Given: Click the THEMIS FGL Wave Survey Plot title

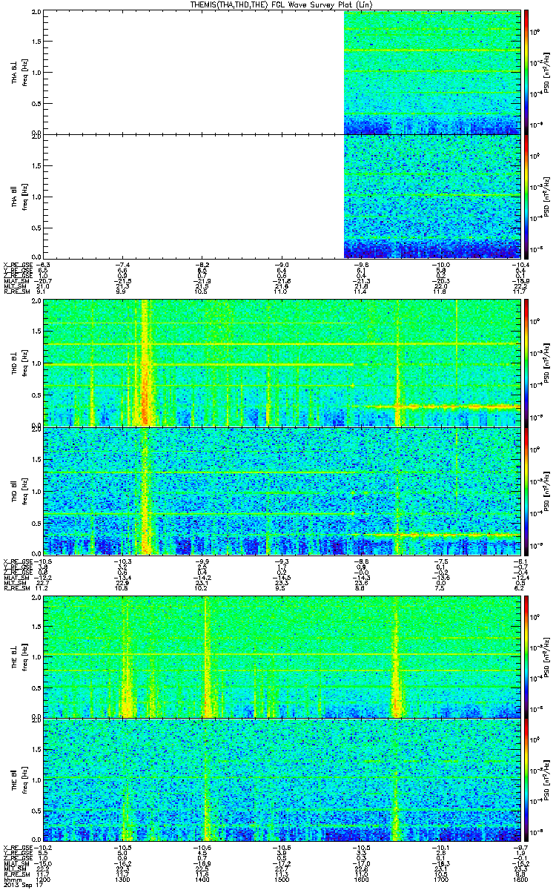Looking at the screenshot, I should point(282,4).
